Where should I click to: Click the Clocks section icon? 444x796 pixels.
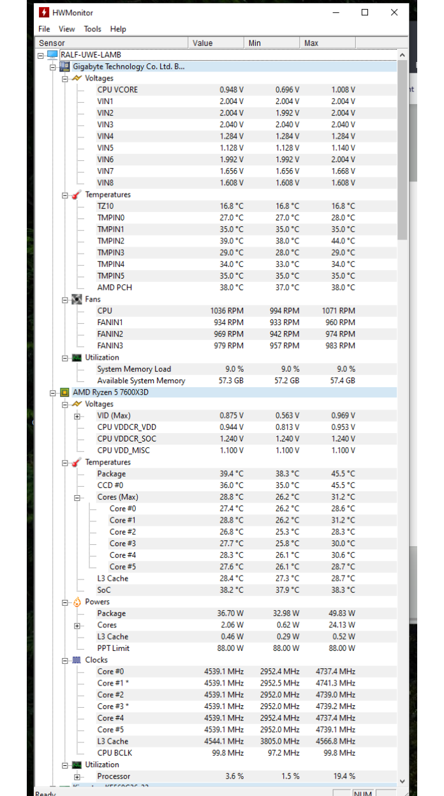click(77, 660)
